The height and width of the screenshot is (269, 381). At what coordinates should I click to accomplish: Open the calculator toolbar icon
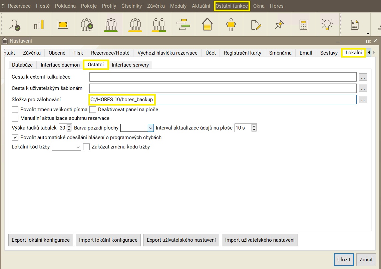(303, 25)
